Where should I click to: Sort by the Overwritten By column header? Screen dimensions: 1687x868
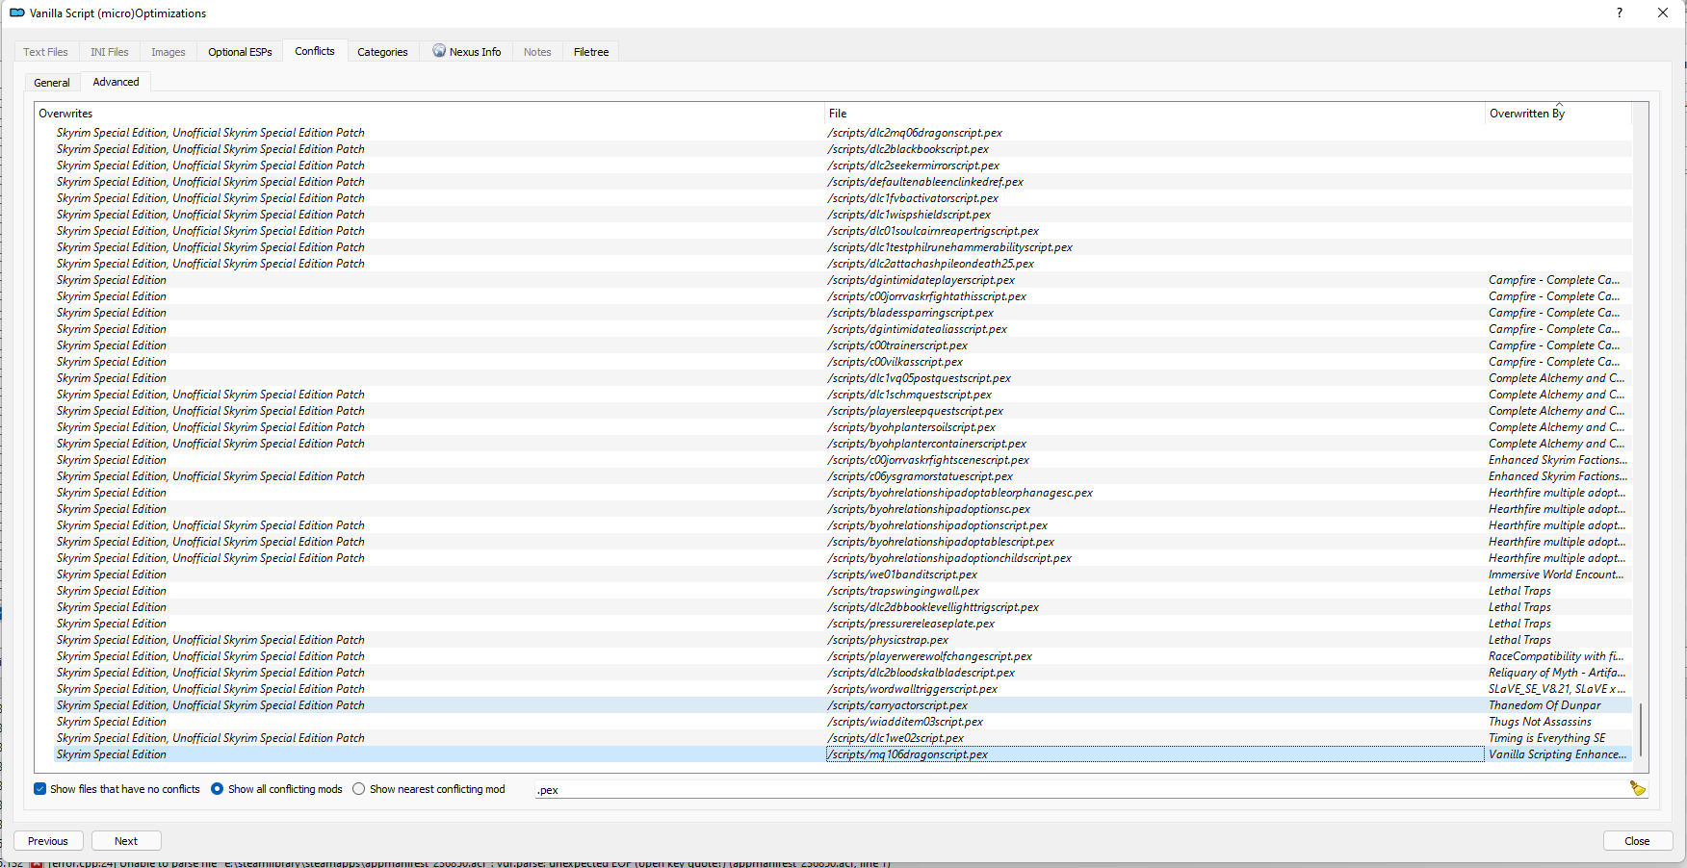(x=1558, y=114)
